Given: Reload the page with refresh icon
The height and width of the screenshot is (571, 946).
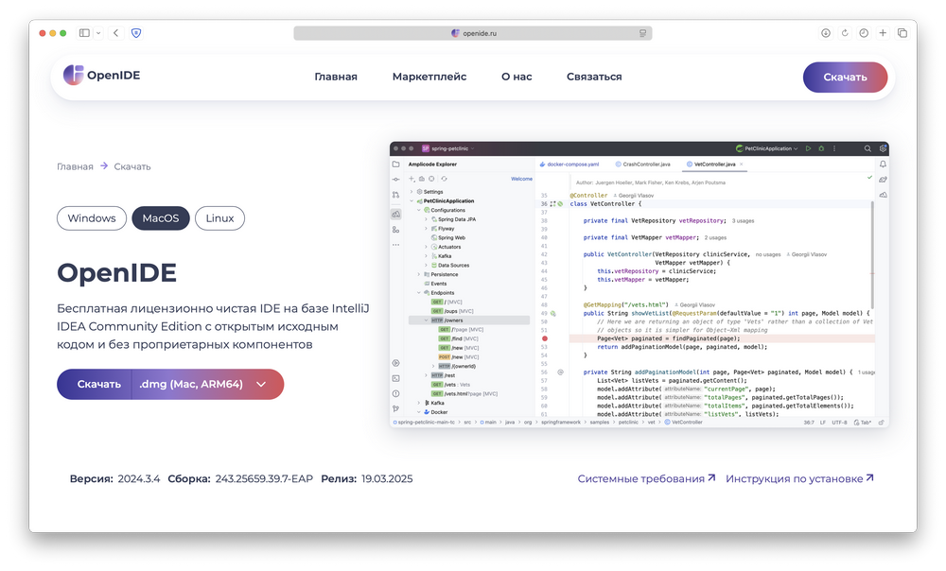Looking at the screenshot, I should pyautogui.click(x=845, y=33).
